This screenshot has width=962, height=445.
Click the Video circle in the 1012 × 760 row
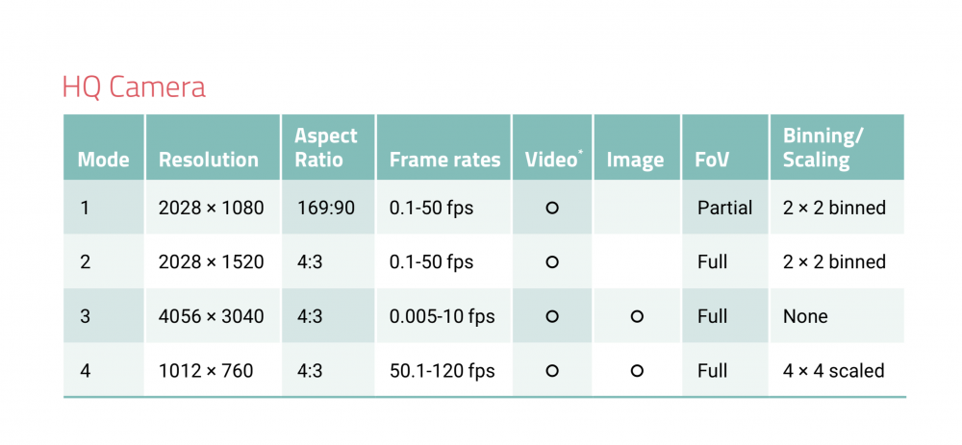coord(552,370)
